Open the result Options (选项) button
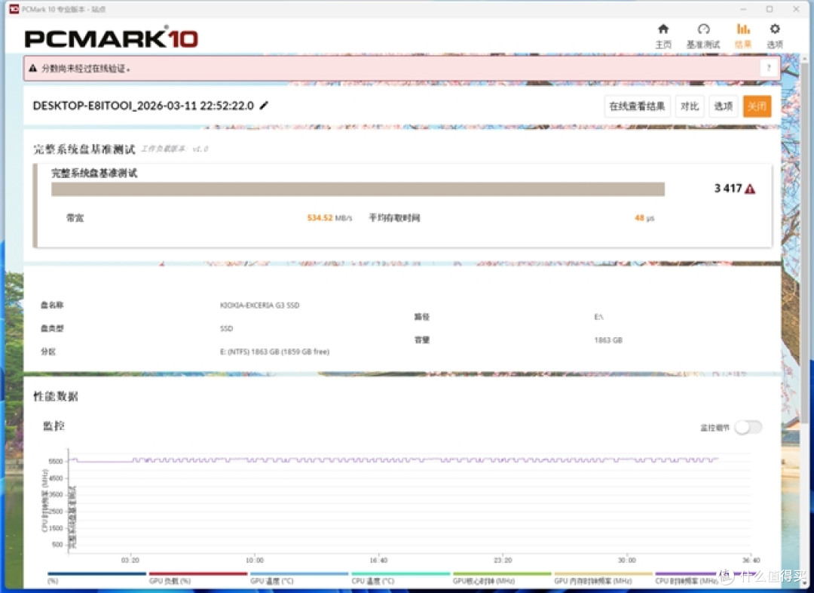This screenshot has height=593, width=814. click(723, 106)
